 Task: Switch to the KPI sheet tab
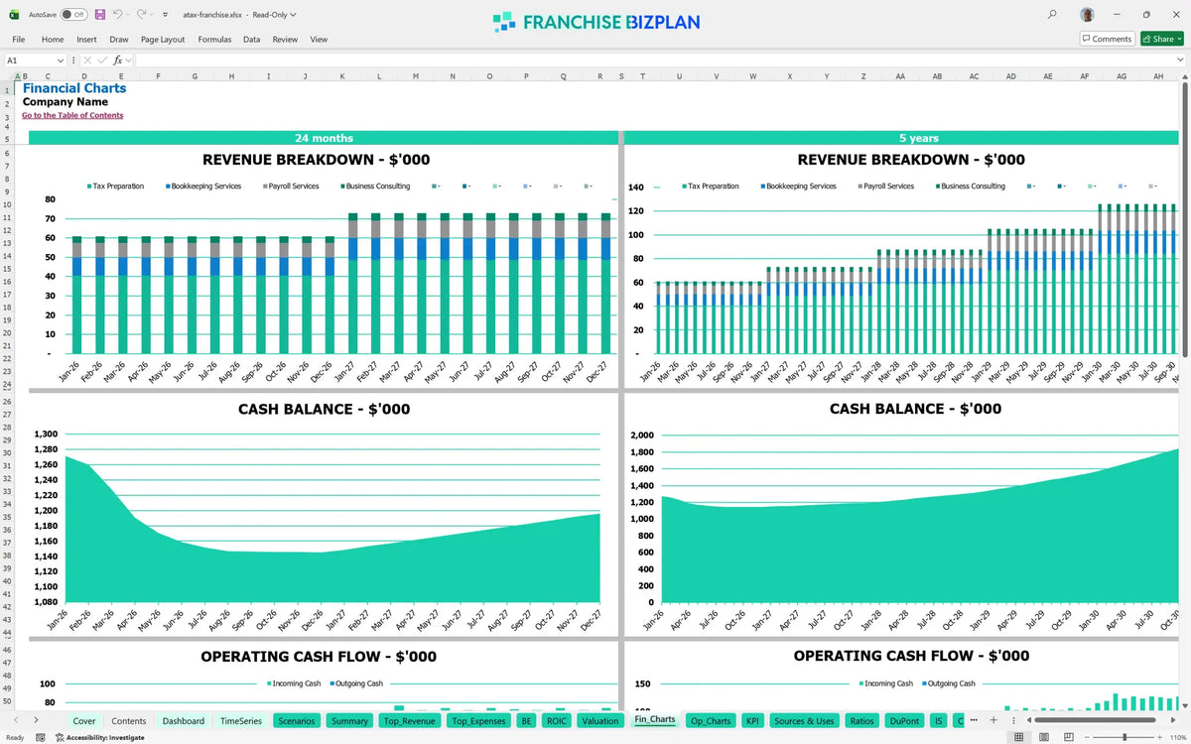(752, 721)
